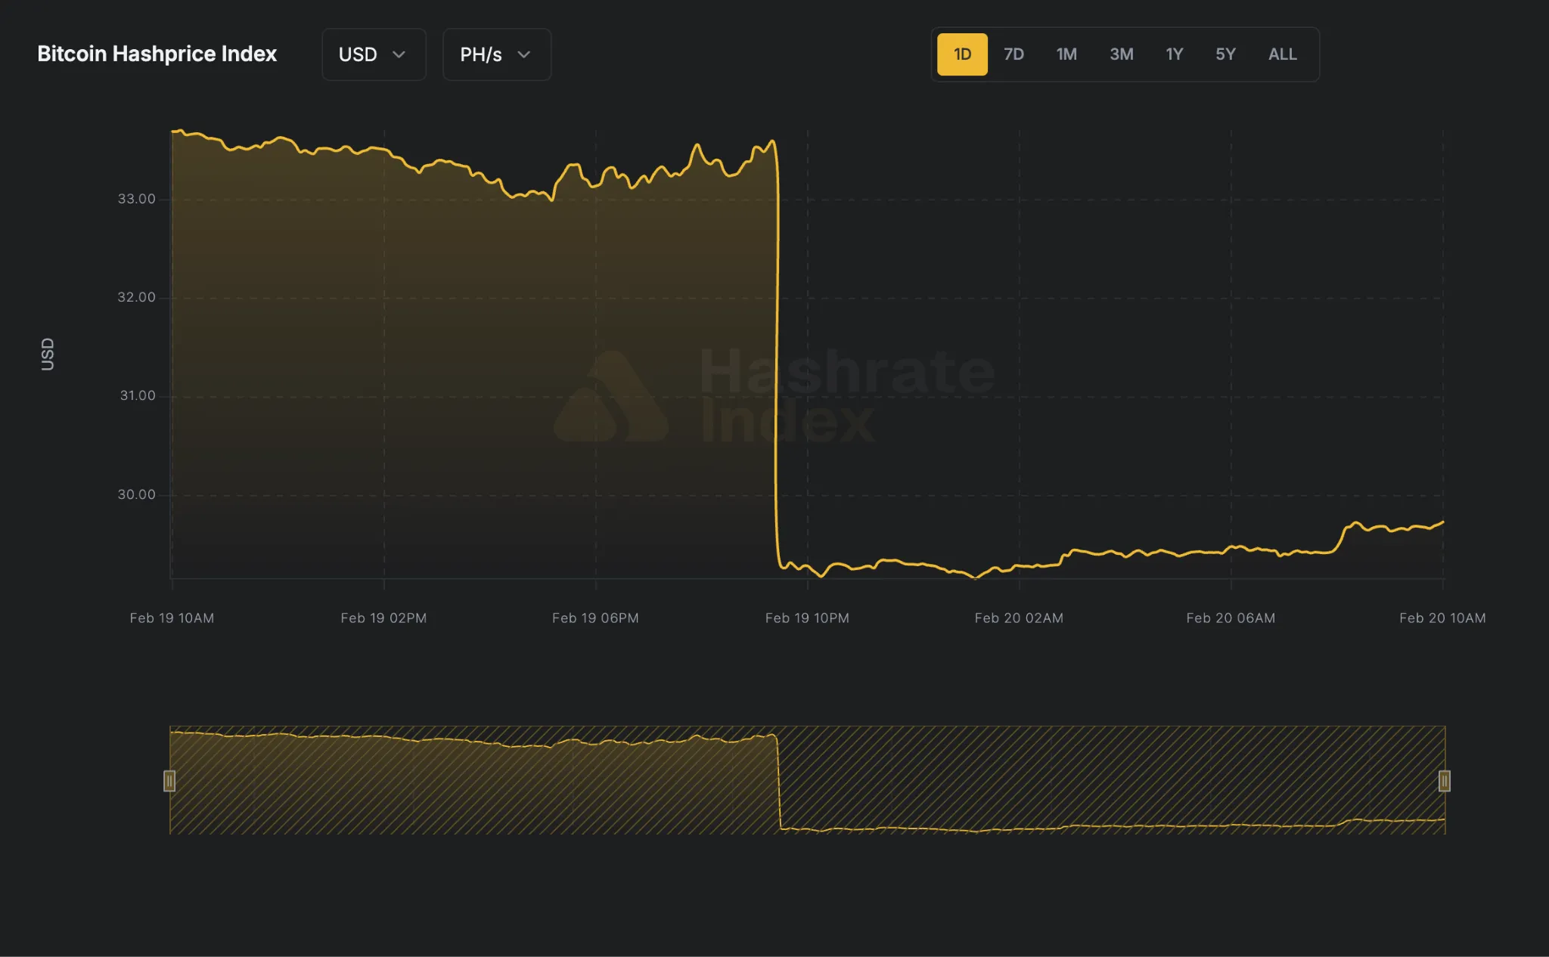Click the Feb 20 02AM axis label

coord(1018,618)
